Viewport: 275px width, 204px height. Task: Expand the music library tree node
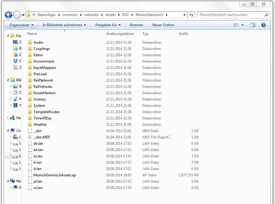point(11,99)
